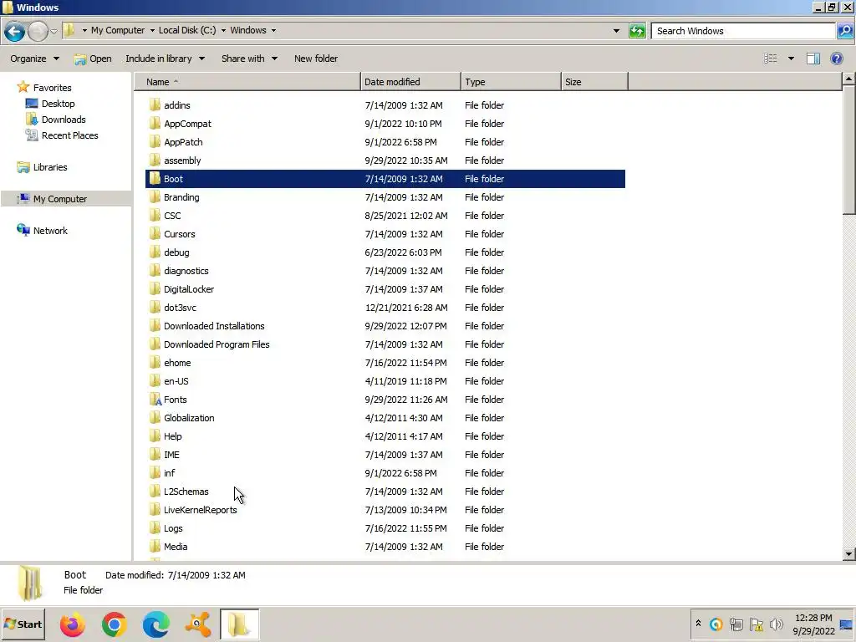The image size is (856, 642).
Task: Open the Organize dropdown menu
Action: tap(34, 59)
